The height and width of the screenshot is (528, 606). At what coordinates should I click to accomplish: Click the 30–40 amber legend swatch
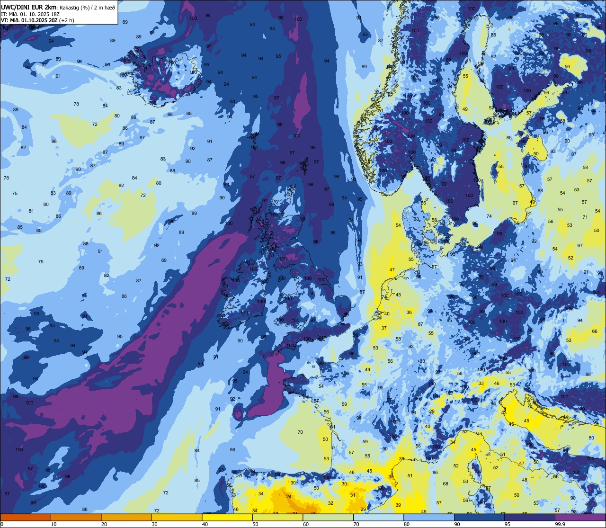177,517
